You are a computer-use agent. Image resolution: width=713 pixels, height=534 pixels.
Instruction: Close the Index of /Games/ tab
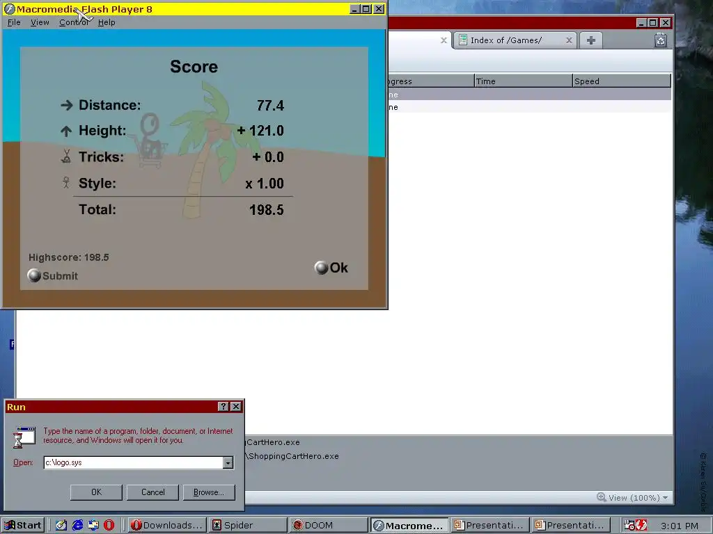[569, 40]
